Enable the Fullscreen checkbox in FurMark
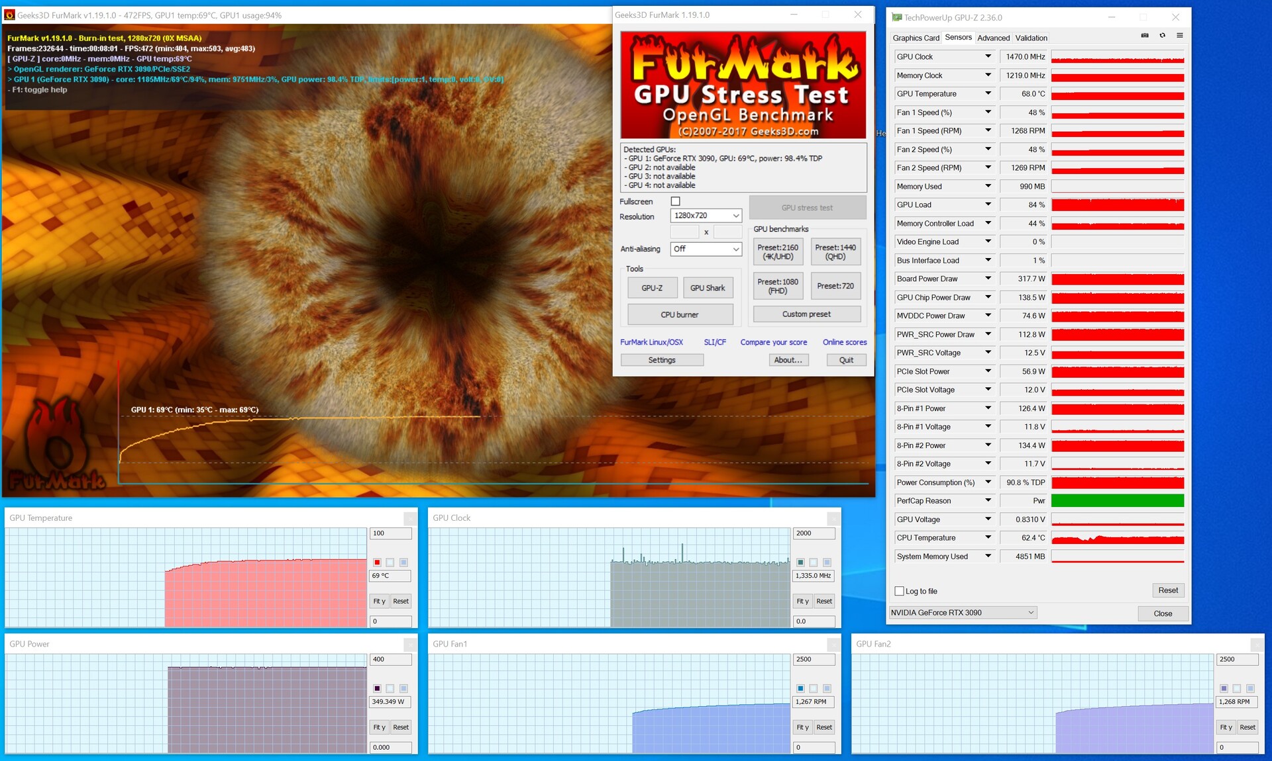This screenshot has width=1272, height=761. [675, 201]
